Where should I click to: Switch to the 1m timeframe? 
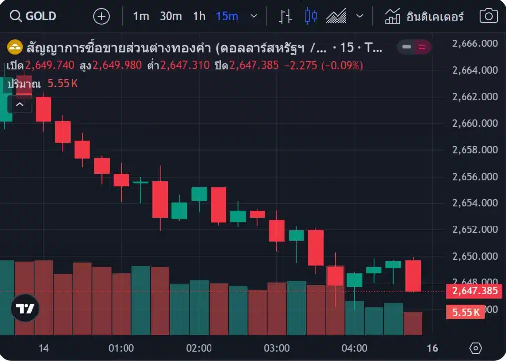point(141,16)
